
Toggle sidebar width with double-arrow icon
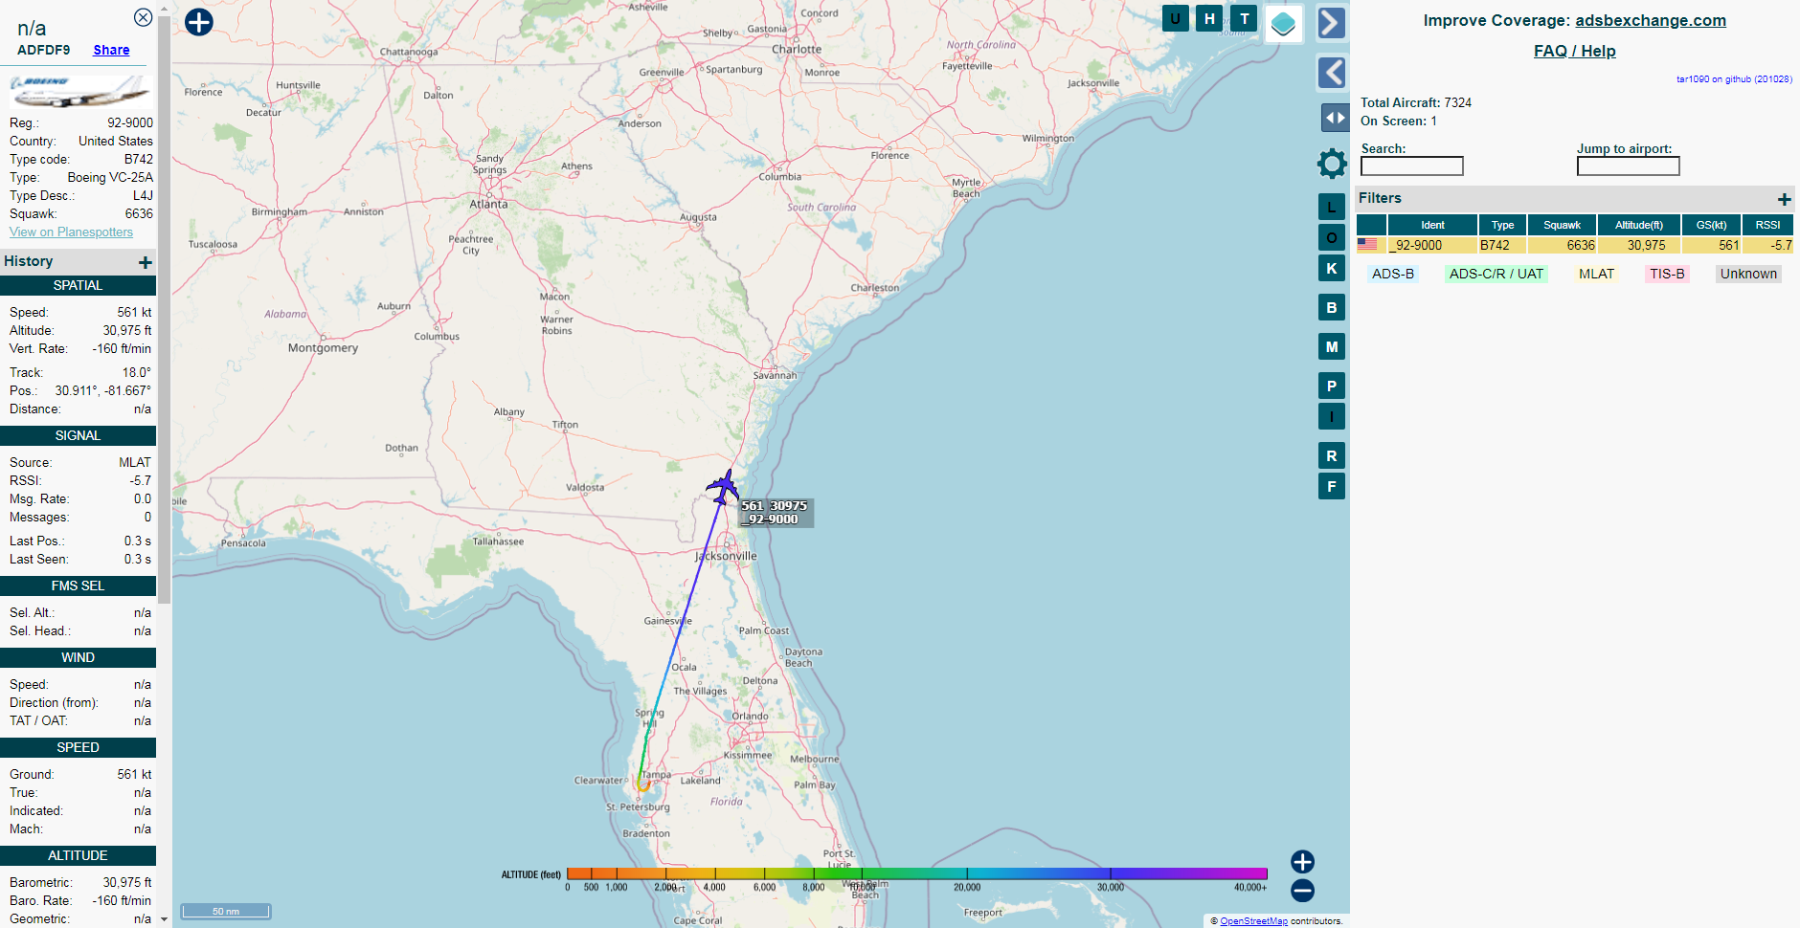pyautogui.click(x=1335, y=118)
